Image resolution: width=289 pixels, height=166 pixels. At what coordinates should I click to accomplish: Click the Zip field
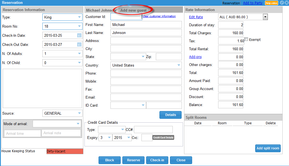pyautogui.click(x=169, y=57)
